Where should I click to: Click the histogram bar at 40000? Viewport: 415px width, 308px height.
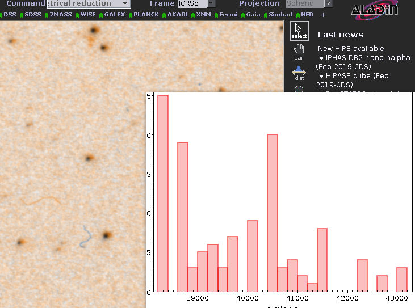[253, 256]
